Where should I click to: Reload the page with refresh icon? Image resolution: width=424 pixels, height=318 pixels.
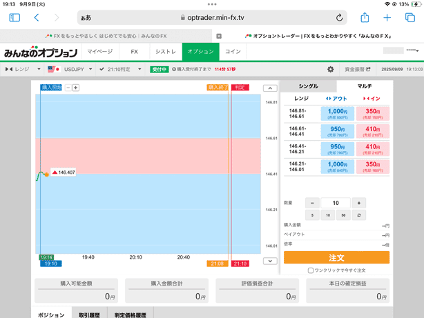[339, 18]
